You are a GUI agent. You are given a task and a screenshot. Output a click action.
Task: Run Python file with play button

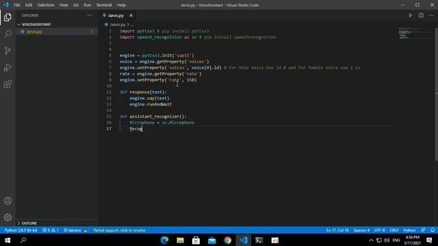pyautogui.click(x=410, y=16)
